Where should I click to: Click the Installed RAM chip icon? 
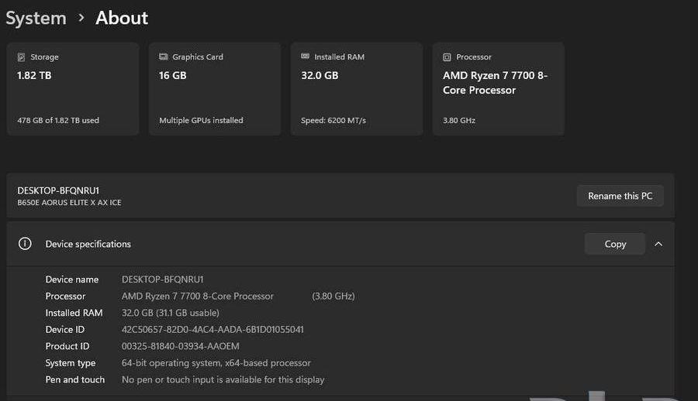click(x=305, y=56)
